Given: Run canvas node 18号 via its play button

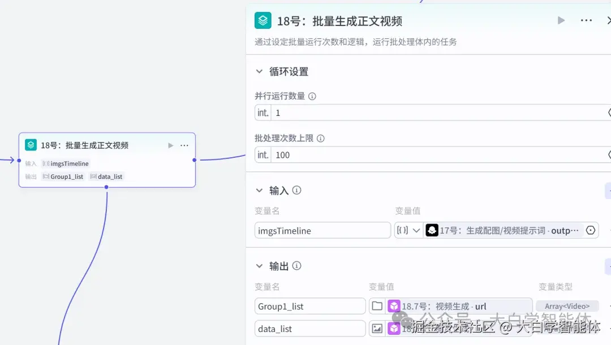Looking at the screenshot, I should [170, 145].
